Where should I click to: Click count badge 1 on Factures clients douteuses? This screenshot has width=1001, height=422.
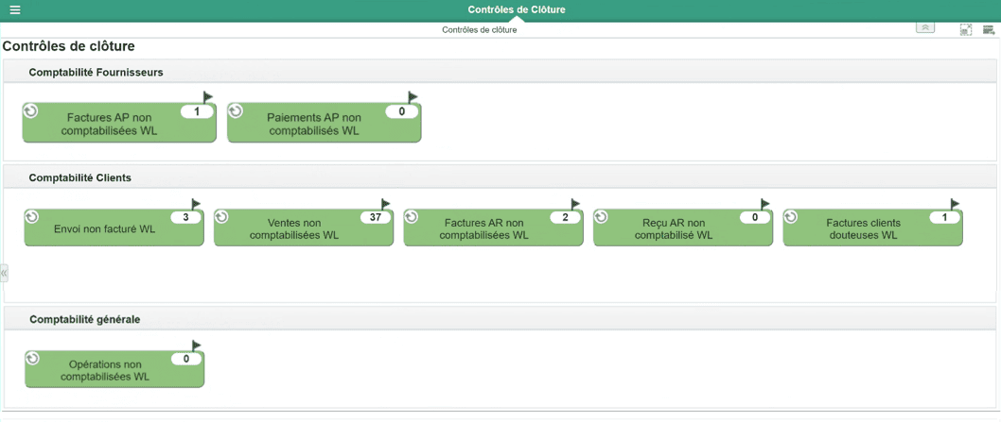pyautogui.click(x=945, y=217)
